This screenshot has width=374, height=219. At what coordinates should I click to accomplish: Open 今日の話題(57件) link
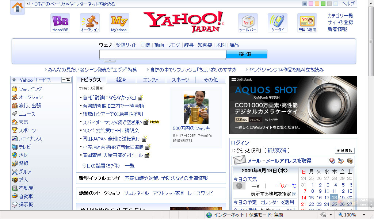pyautogui.click(x=101, y=166)
